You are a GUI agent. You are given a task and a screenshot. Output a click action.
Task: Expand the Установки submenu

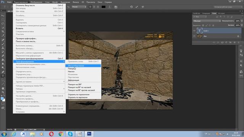pyautogui.click(x=39, y=112)
